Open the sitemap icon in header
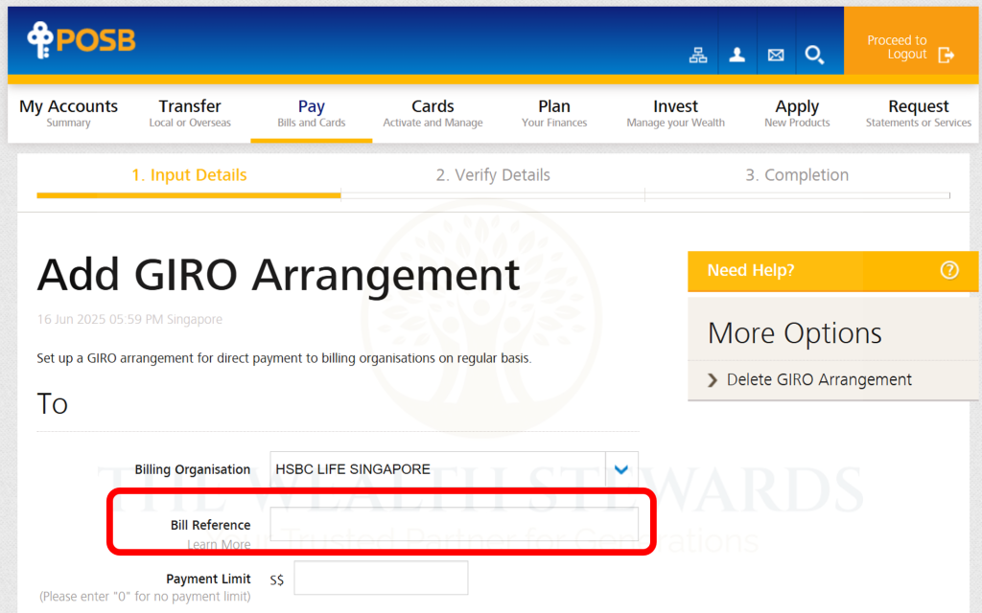Image resolution: width=982 pixels, height=613 pixels. [698, 55]
